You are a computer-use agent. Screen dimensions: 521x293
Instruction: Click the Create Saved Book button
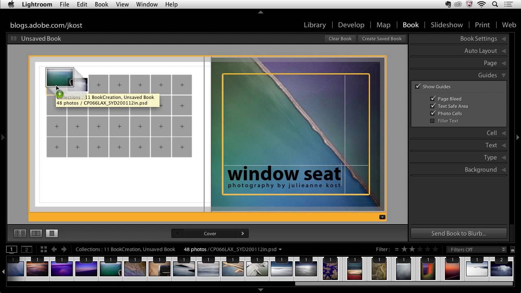[382, 39]
